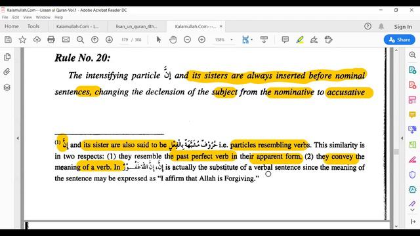Open the find text magnifier icon

[80, 39]
